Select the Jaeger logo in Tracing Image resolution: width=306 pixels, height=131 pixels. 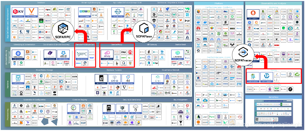pos(253,77)
